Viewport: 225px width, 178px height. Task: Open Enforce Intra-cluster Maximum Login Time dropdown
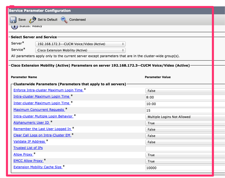pos(185,91)
